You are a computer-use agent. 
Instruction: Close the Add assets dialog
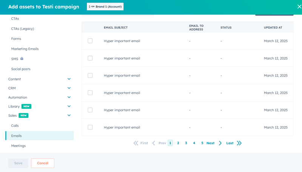[299, 7]
